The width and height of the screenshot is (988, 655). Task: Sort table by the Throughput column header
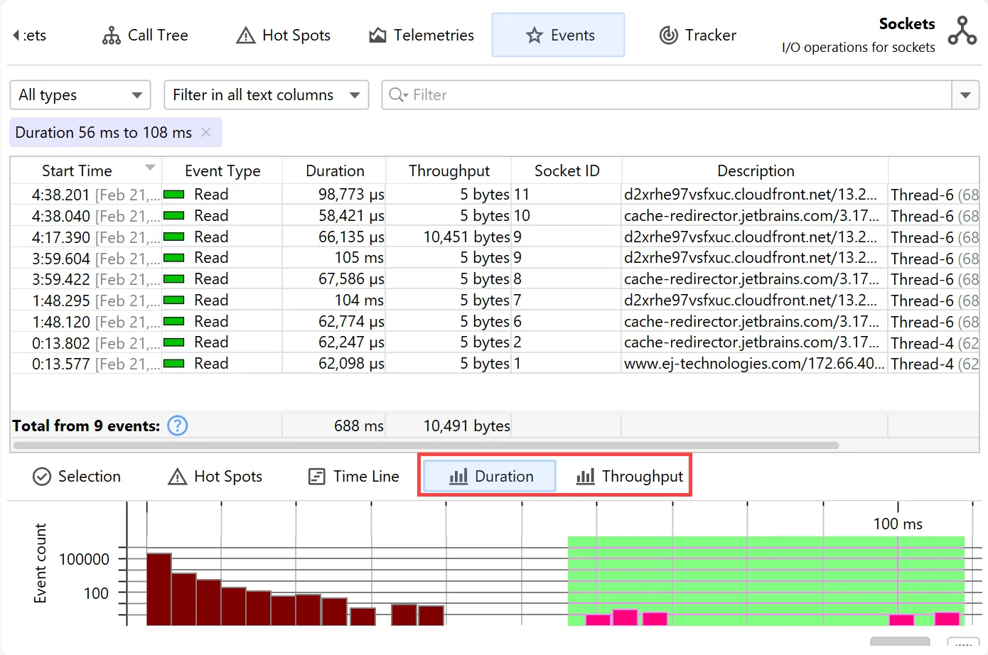click(x=449, y=171)
